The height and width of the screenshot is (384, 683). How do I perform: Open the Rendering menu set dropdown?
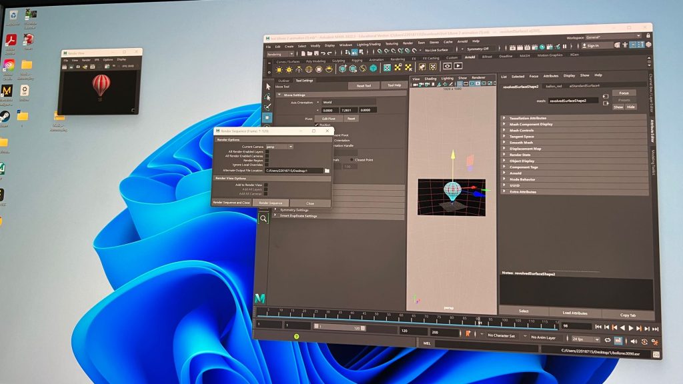point(280,55)
